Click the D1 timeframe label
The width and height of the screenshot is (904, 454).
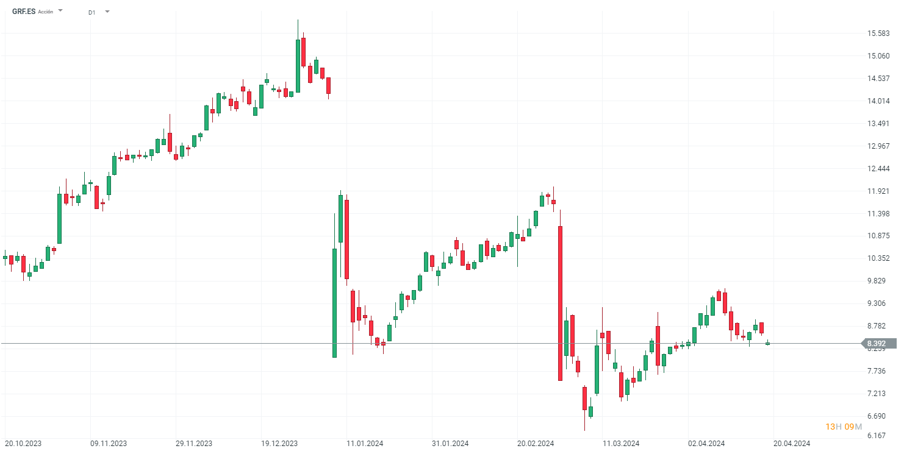pos(91,12)
